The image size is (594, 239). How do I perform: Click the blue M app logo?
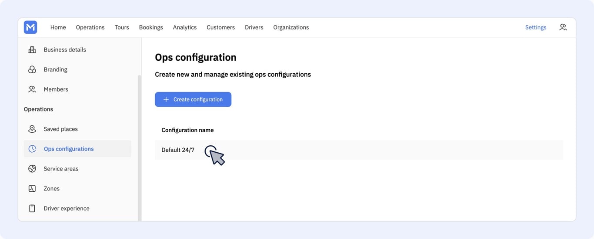30,27
